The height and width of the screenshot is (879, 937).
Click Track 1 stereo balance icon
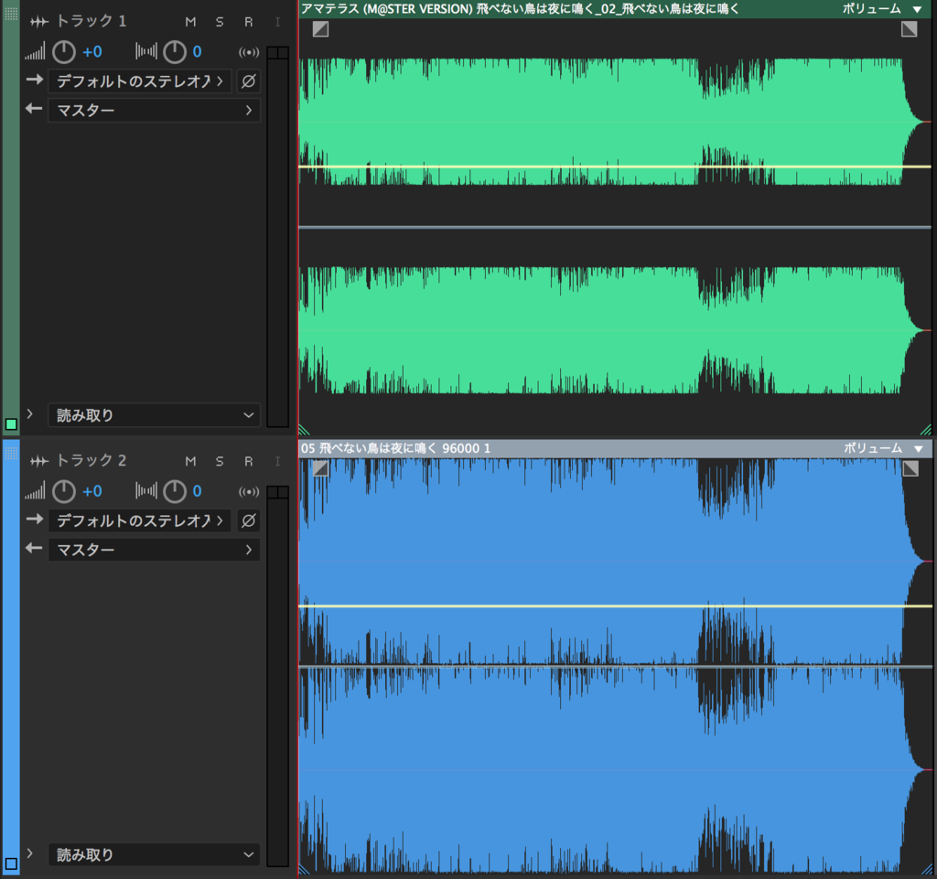click(146, 51)
